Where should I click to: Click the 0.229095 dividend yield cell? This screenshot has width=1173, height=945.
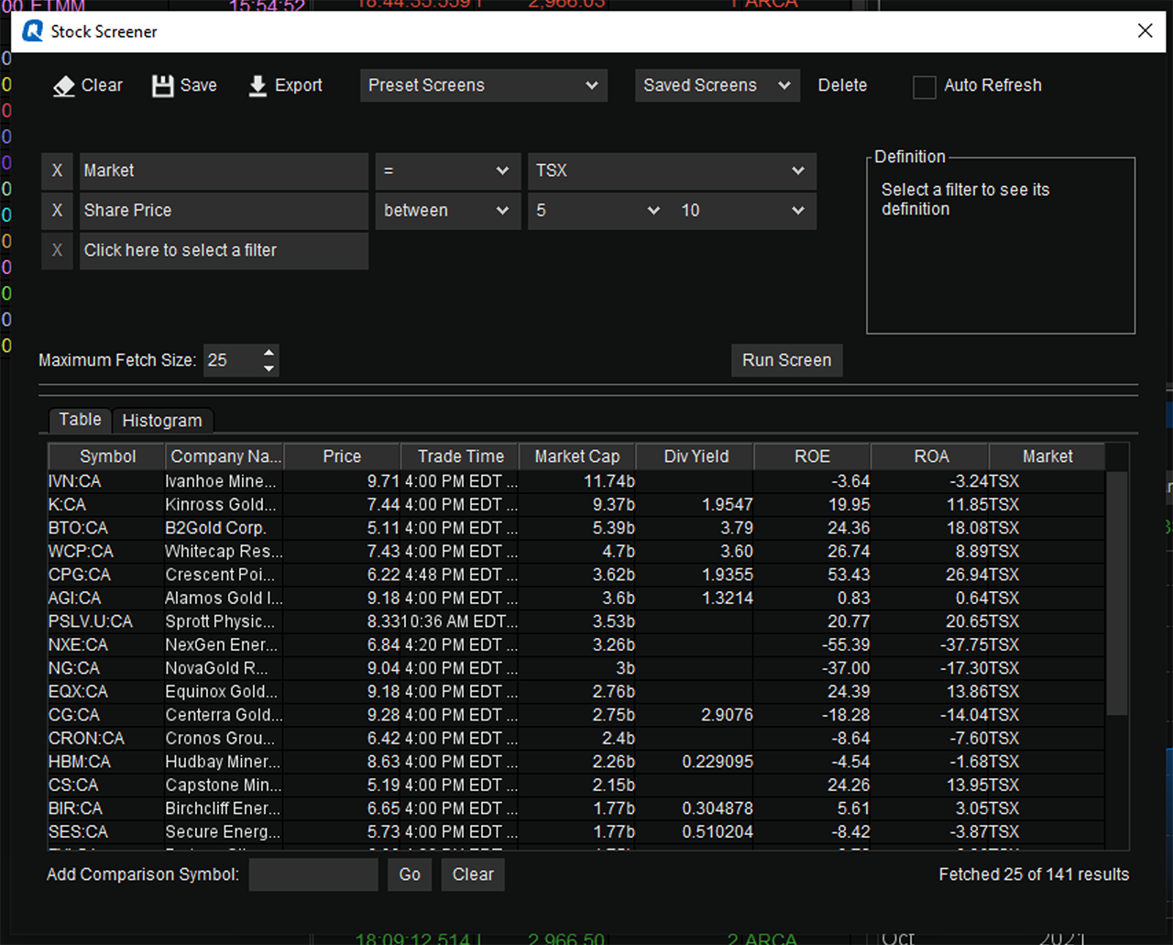tap(696, 762)
